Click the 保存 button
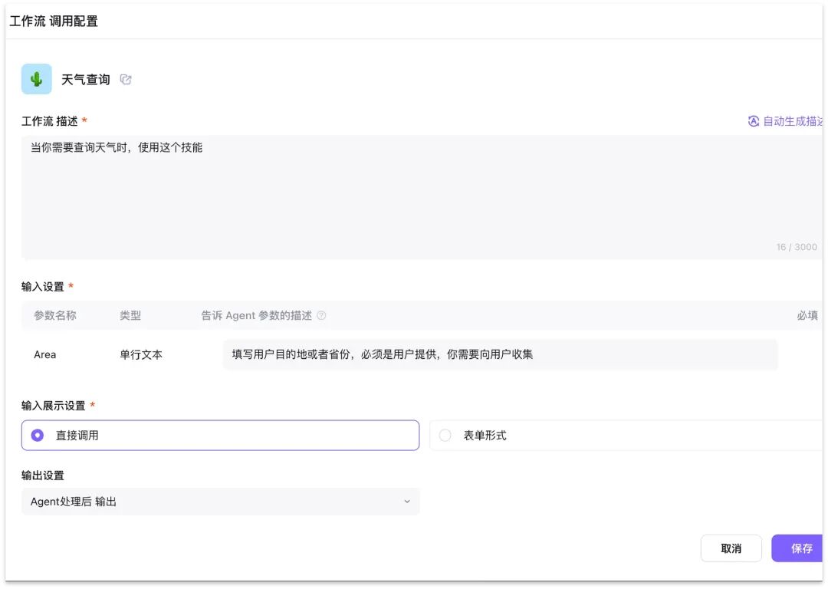828x589 pixels. tap(798, 548)
